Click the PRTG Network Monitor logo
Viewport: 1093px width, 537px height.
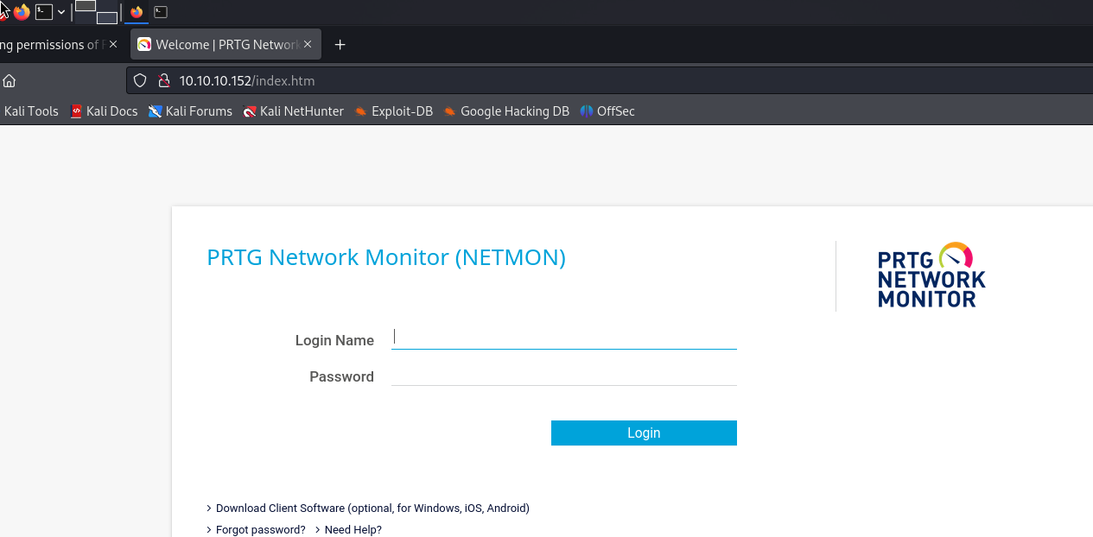click(x=931, y=275)
